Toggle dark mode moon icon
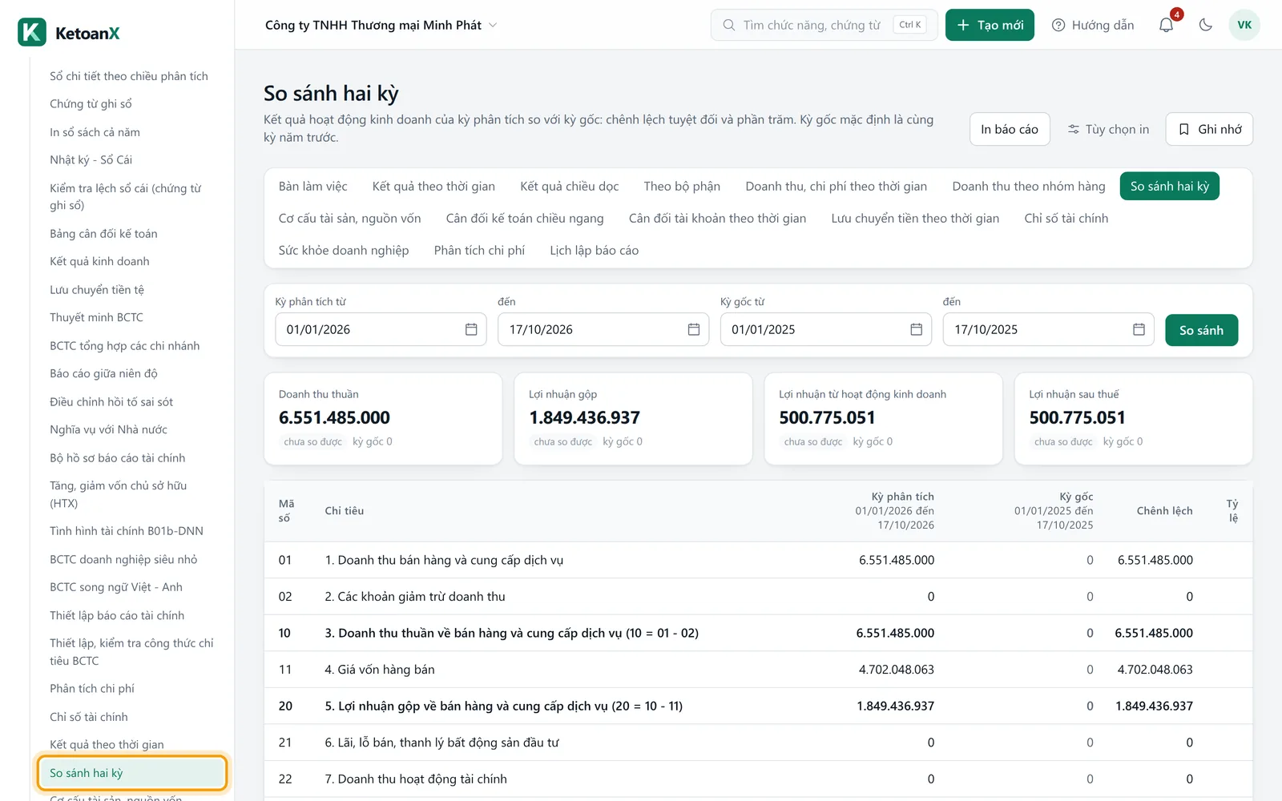 (x=1205, y=25)
